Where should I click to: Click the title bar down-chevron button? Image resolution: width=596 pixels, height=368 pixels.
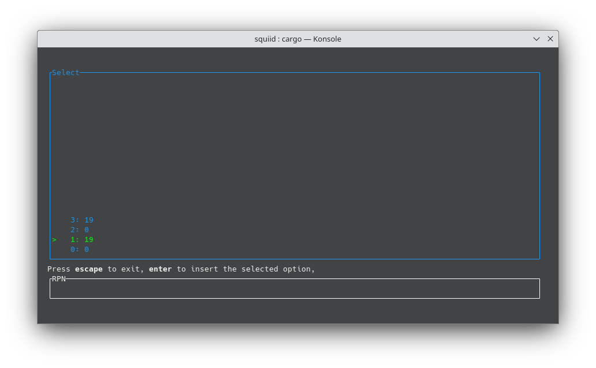click(x=537, y=39)
